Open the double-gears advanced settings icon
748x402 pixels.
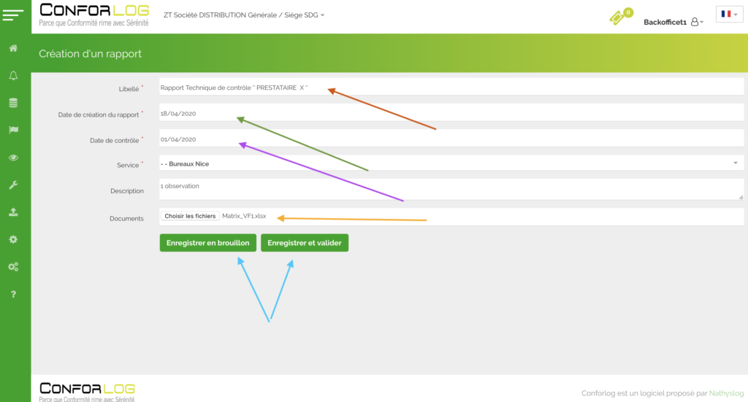pos(13,267)
